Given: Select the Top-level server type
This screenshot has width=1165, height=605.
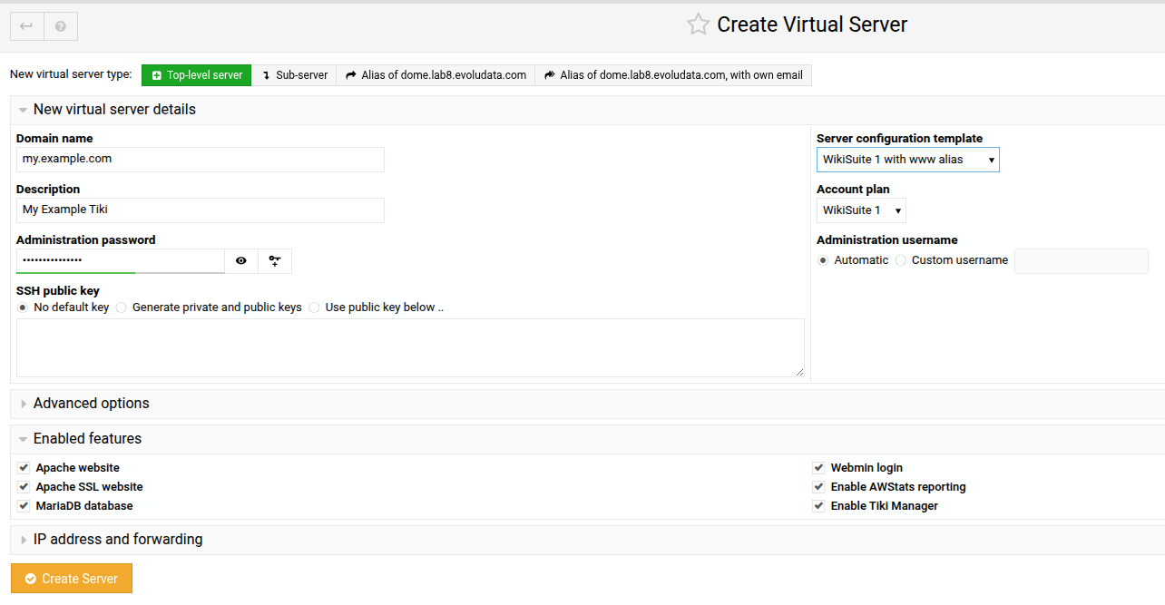Looking at the screenshot, I should (196, 75).
